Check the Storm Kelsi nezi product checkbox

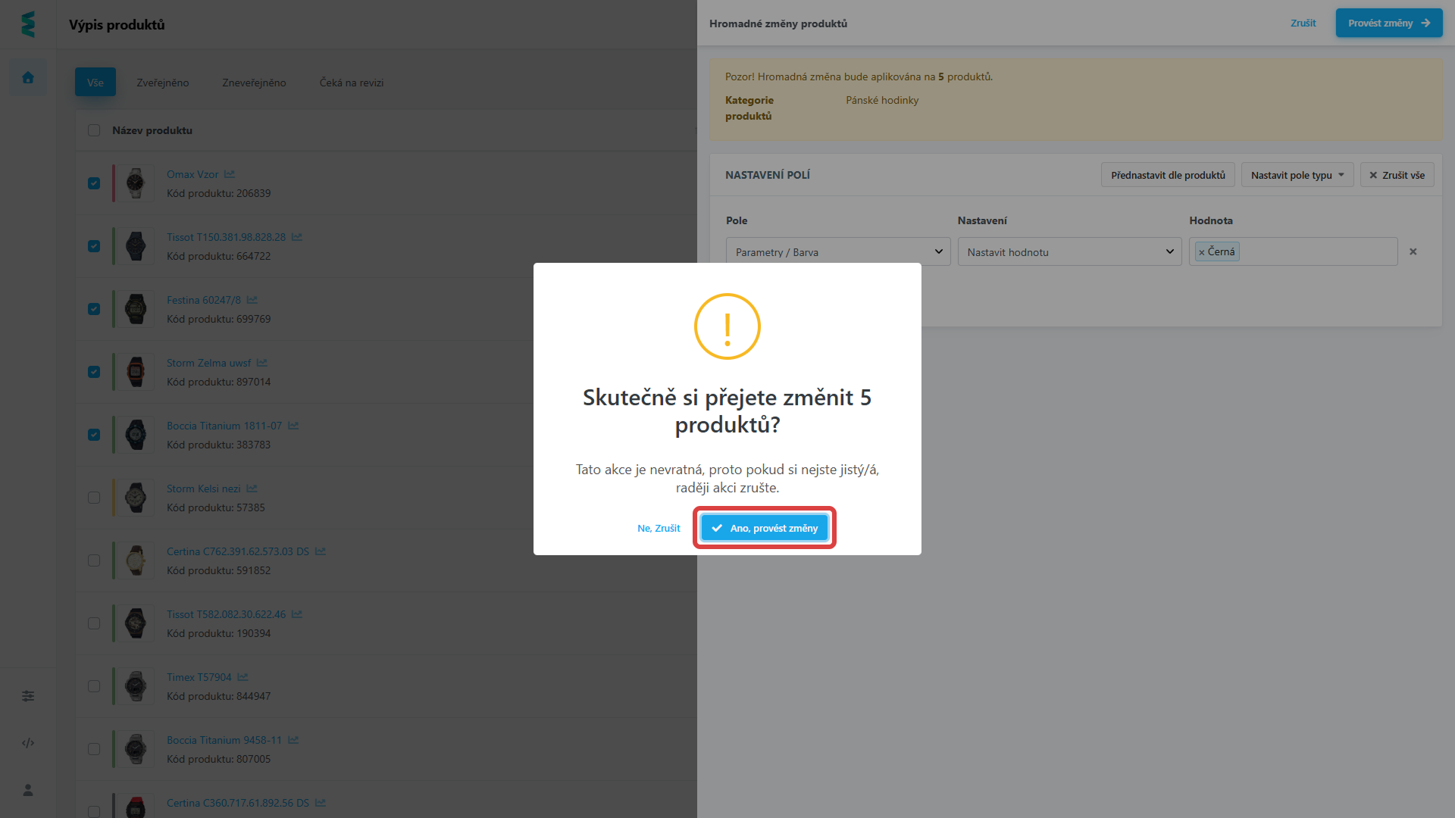pos(94,498)
